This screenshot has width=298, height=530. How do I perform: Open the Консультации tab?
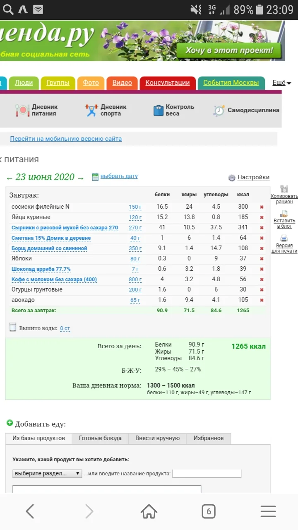pos(168,83)
